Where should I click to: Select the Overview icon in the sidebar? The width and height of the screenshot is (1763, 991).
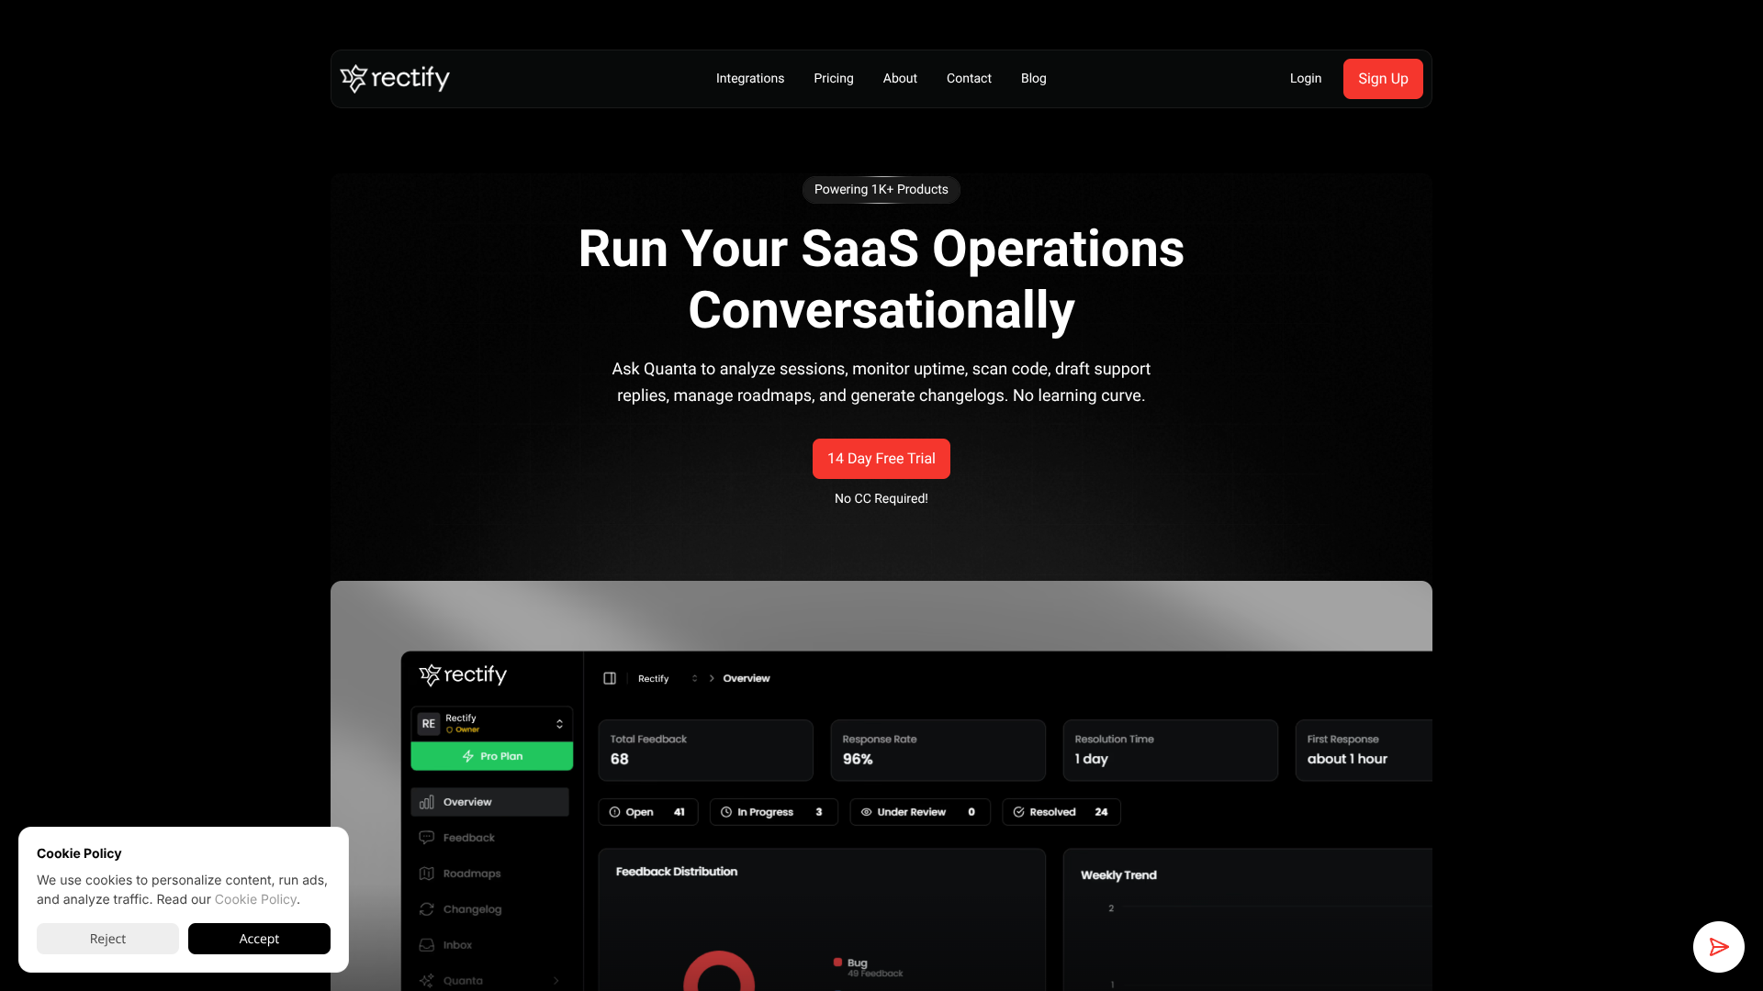[428, 801]
